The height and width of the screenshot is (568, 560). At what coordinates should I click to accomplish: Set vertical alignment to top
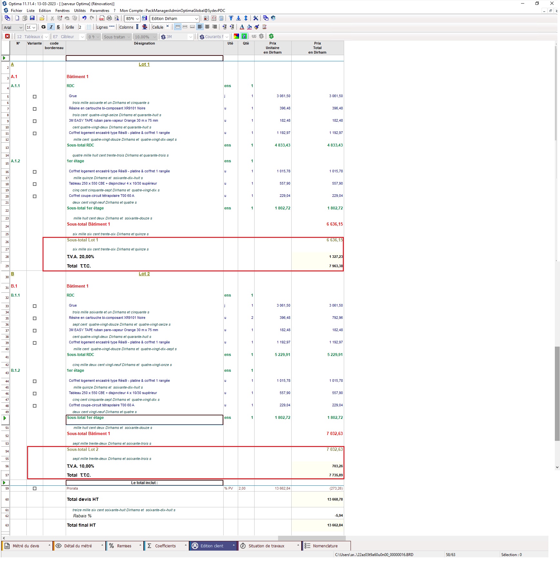178,27
